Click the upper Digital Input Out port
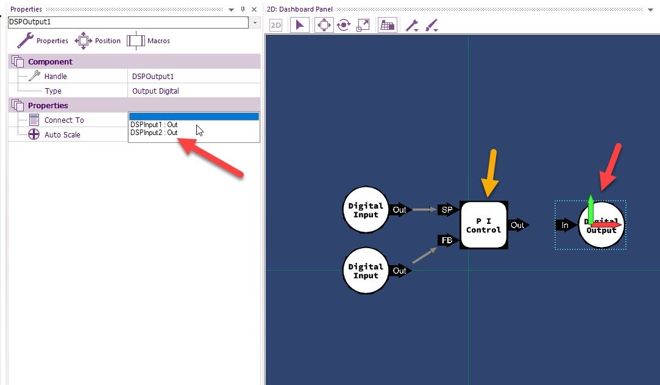The image size is (660, 385). pos(399,210)
